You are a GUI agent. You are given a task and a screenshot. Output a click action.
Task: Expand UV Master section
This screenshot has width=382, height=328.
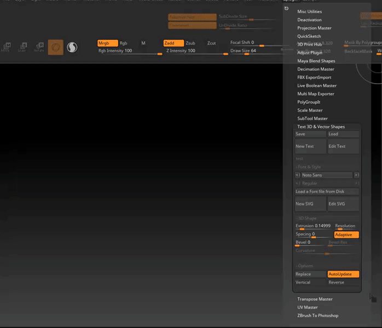point(307,308)
